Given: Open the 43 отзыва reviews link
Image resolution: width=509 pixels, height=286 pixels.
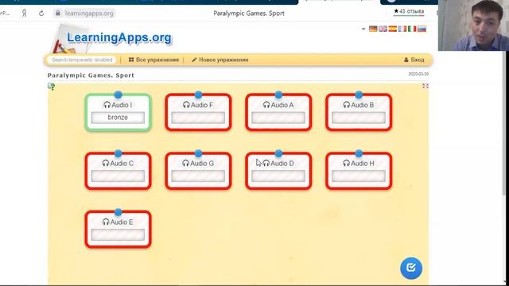Looking at the screenshot, I should (409, 11).
